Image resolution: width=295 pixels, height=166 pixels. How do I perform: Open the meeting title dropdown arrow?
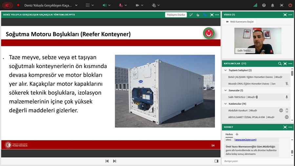(x=76, y=5)
